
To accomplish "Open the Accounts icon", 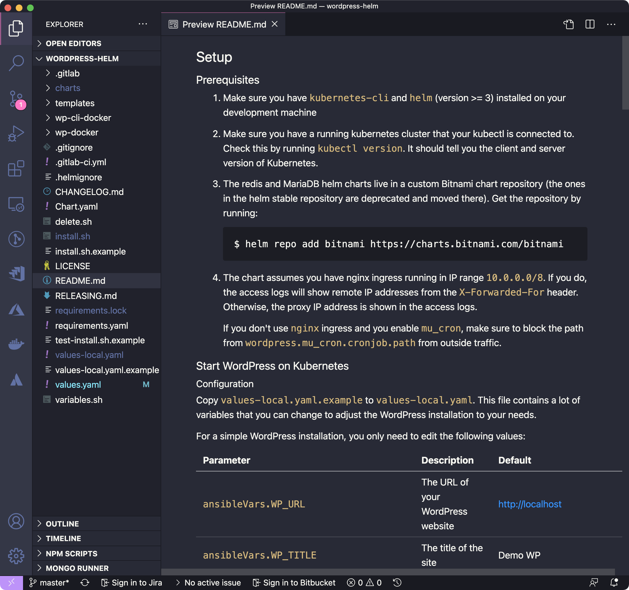I will pos(16,521).
